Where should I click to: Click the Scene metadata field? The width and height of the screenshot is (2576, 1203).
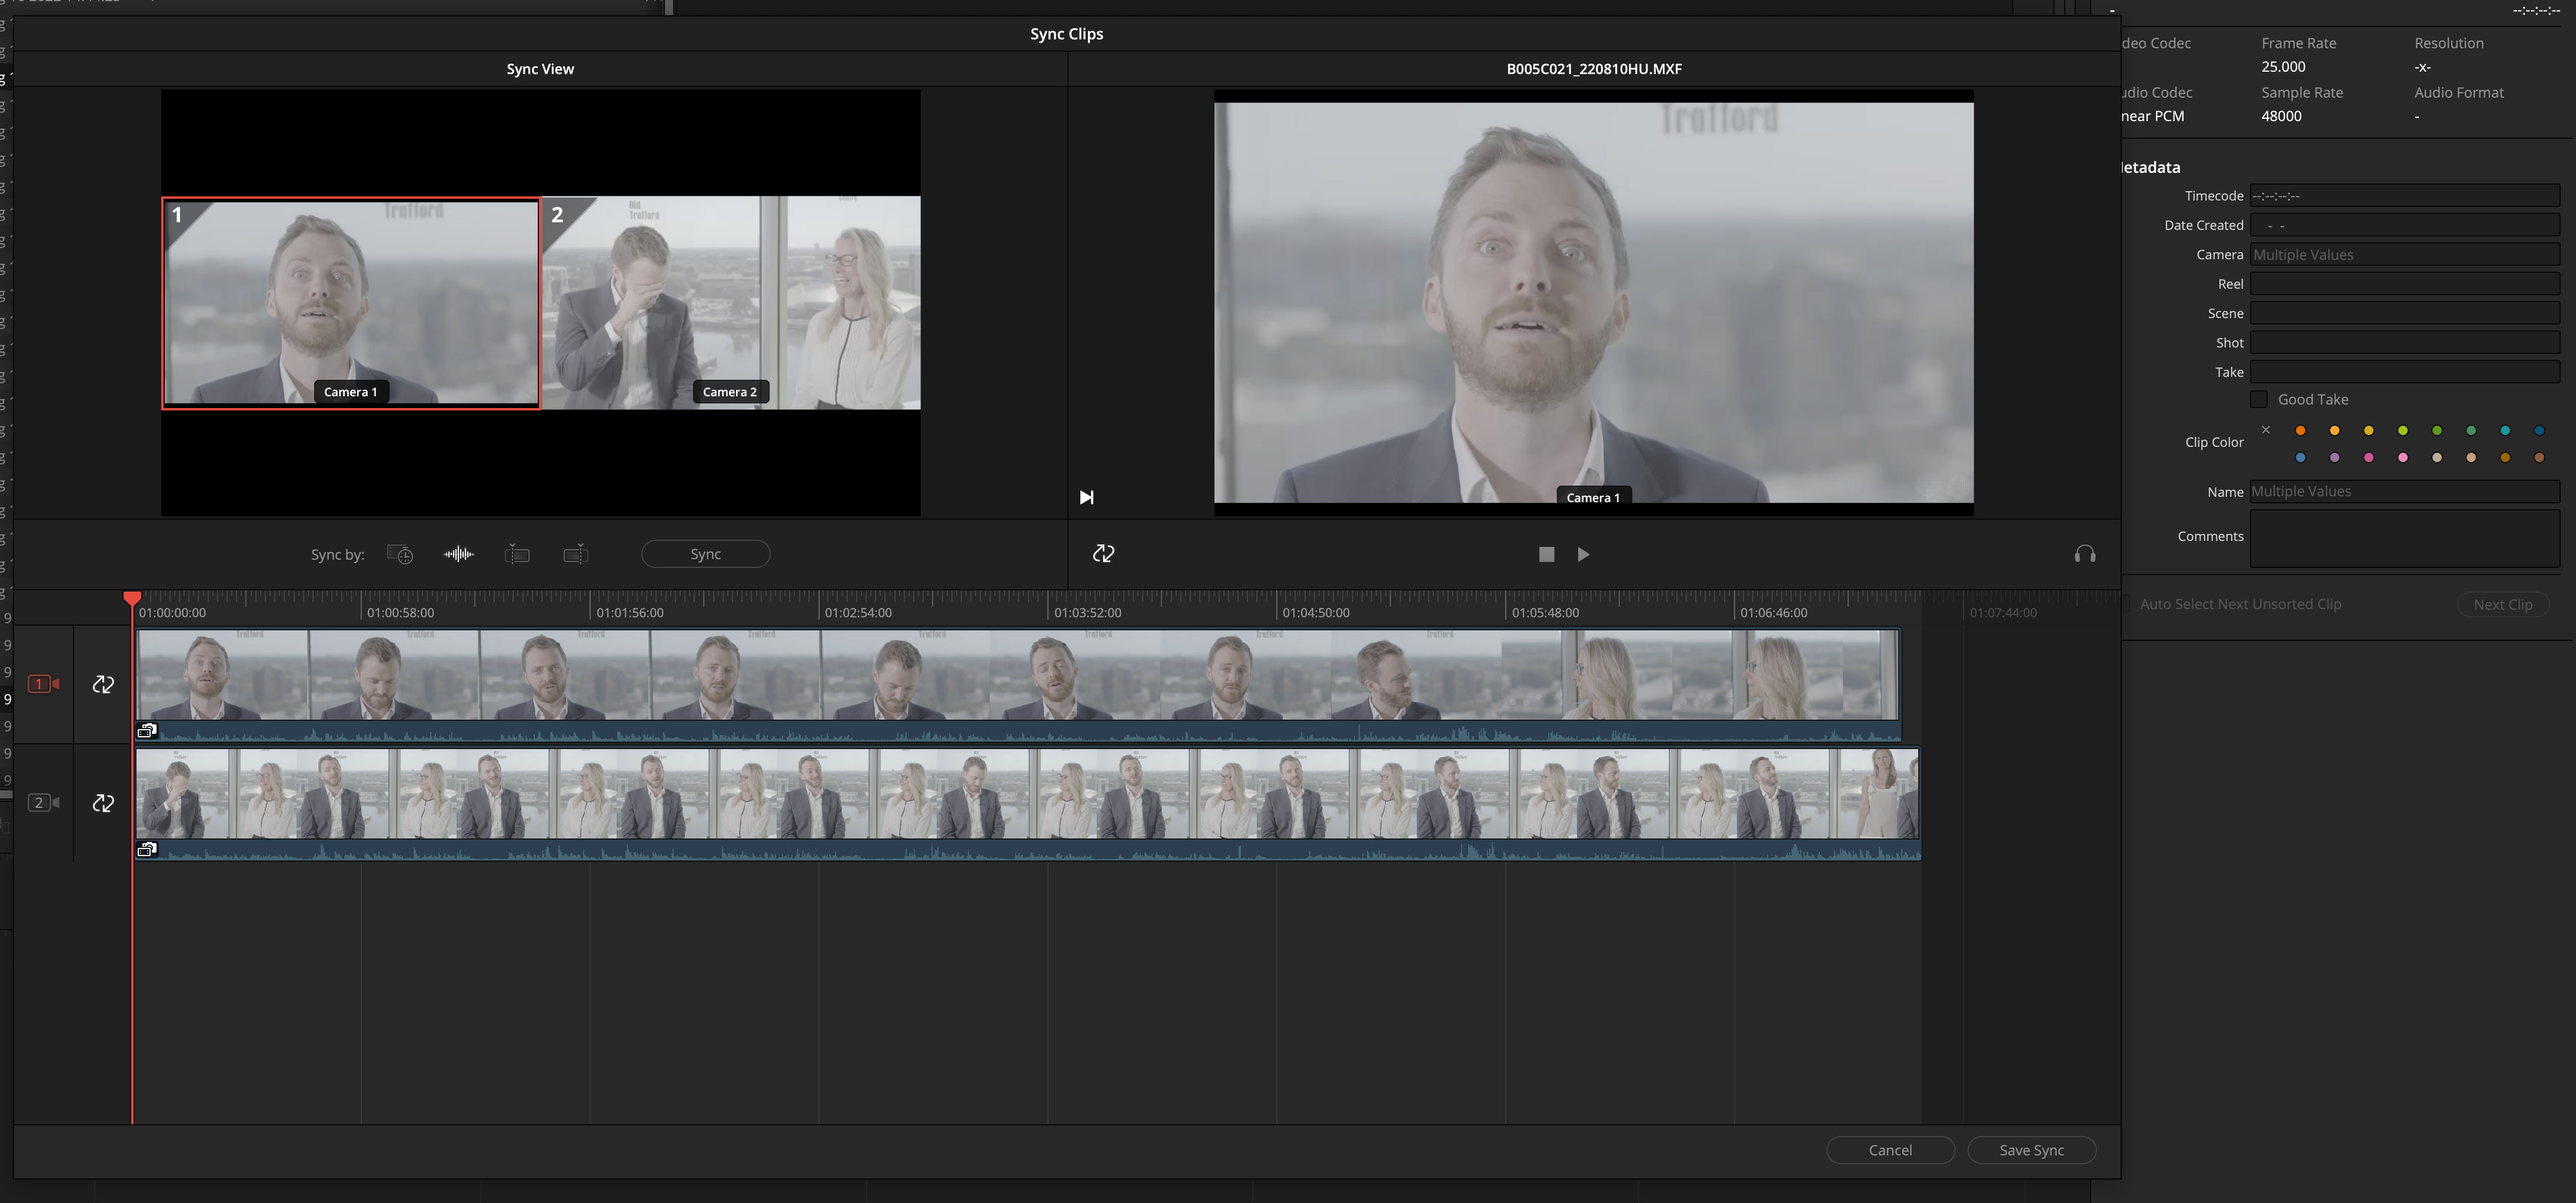[x=2404, y=314]
